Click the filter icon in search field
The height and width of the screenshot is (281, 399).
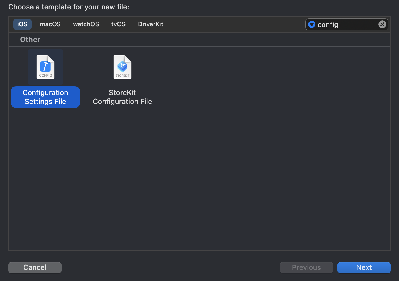coord(312,24)
